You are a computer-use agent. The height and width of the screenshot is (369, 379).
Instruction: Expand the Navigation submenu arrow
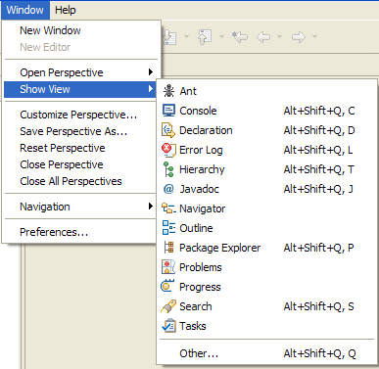(x=151, y=207)
